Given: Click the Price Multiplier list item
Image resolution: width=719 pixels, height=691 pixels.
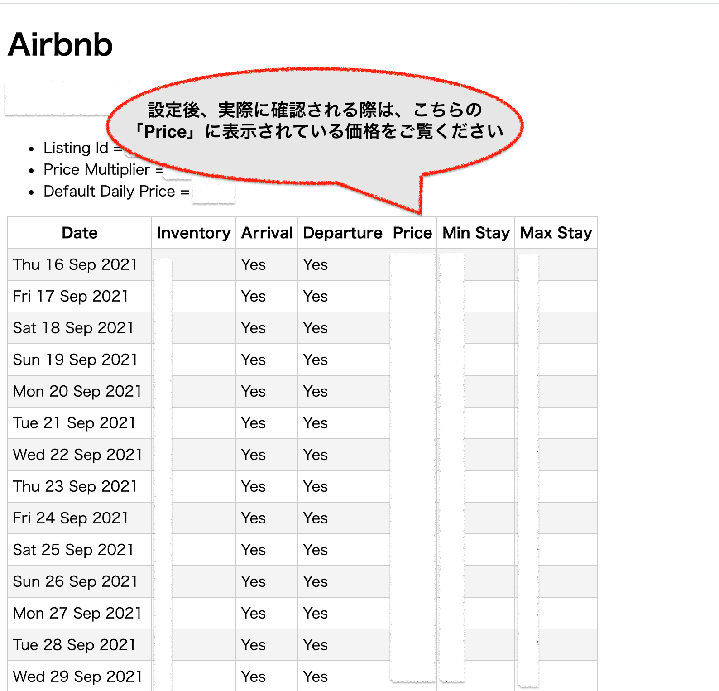Looking at the screenshot, I should click(97, 170).
